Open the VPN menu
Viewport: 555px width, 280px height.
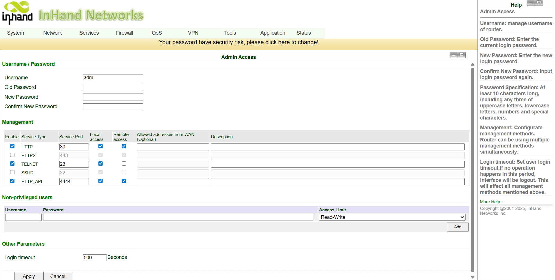click(193, 33)
